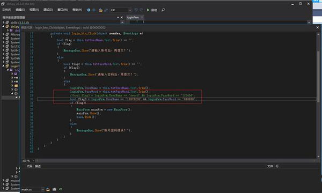The image size is (322, 193).
Task: Expand the Microsoft assembly node
Action: point(4,34)
